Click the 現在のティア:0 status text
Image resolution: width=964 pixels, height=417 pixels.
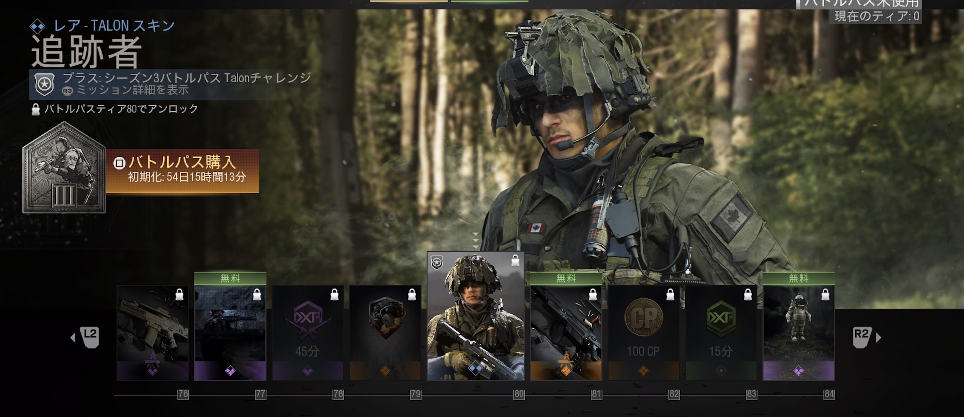point(876,16)
